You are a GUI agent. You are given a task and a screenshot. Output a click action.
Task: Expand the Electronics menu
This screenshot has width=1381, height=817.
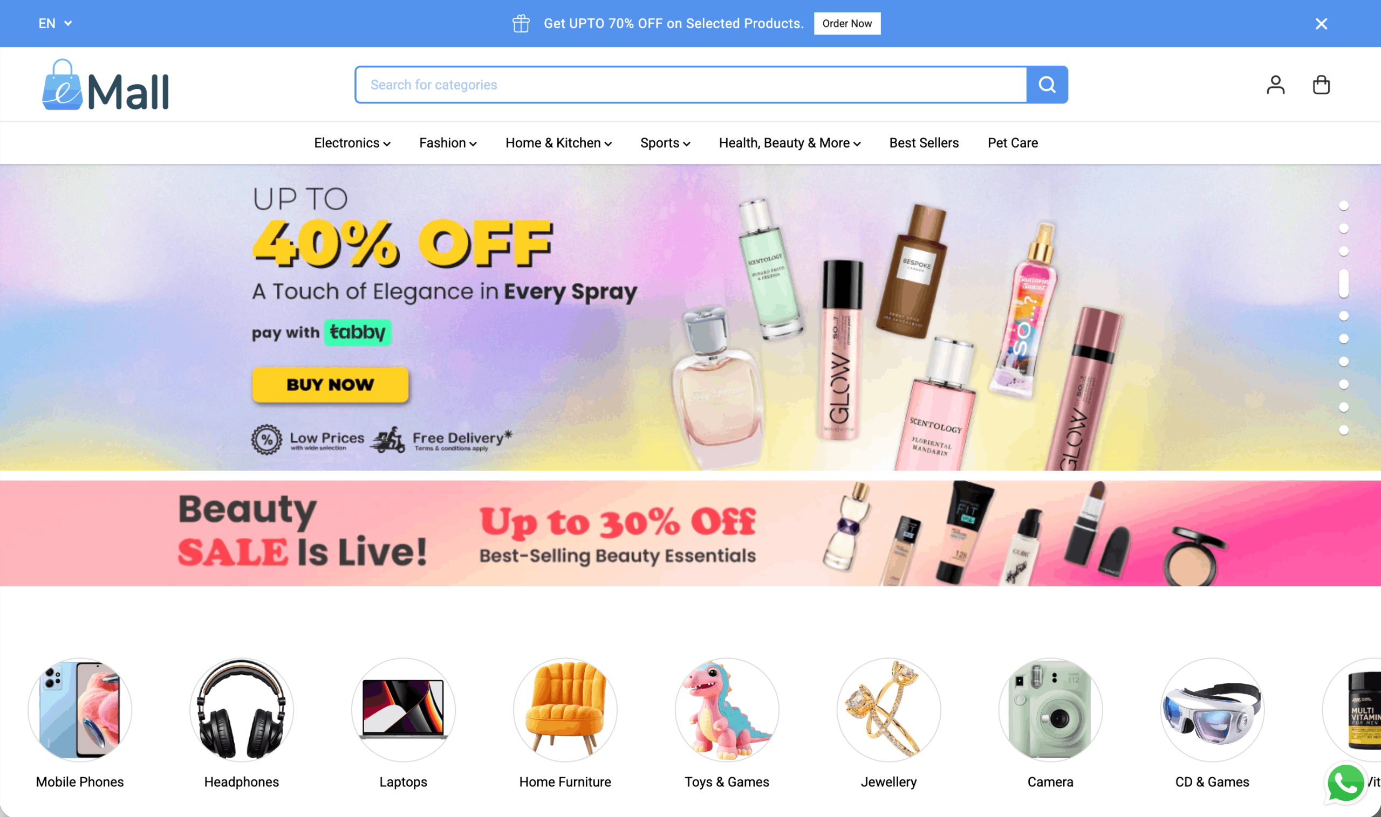(352, 143)
